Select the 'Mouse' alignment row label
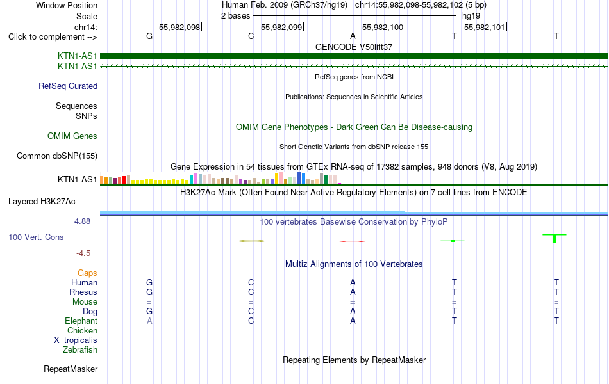609x384 pixels. [85, 302]
